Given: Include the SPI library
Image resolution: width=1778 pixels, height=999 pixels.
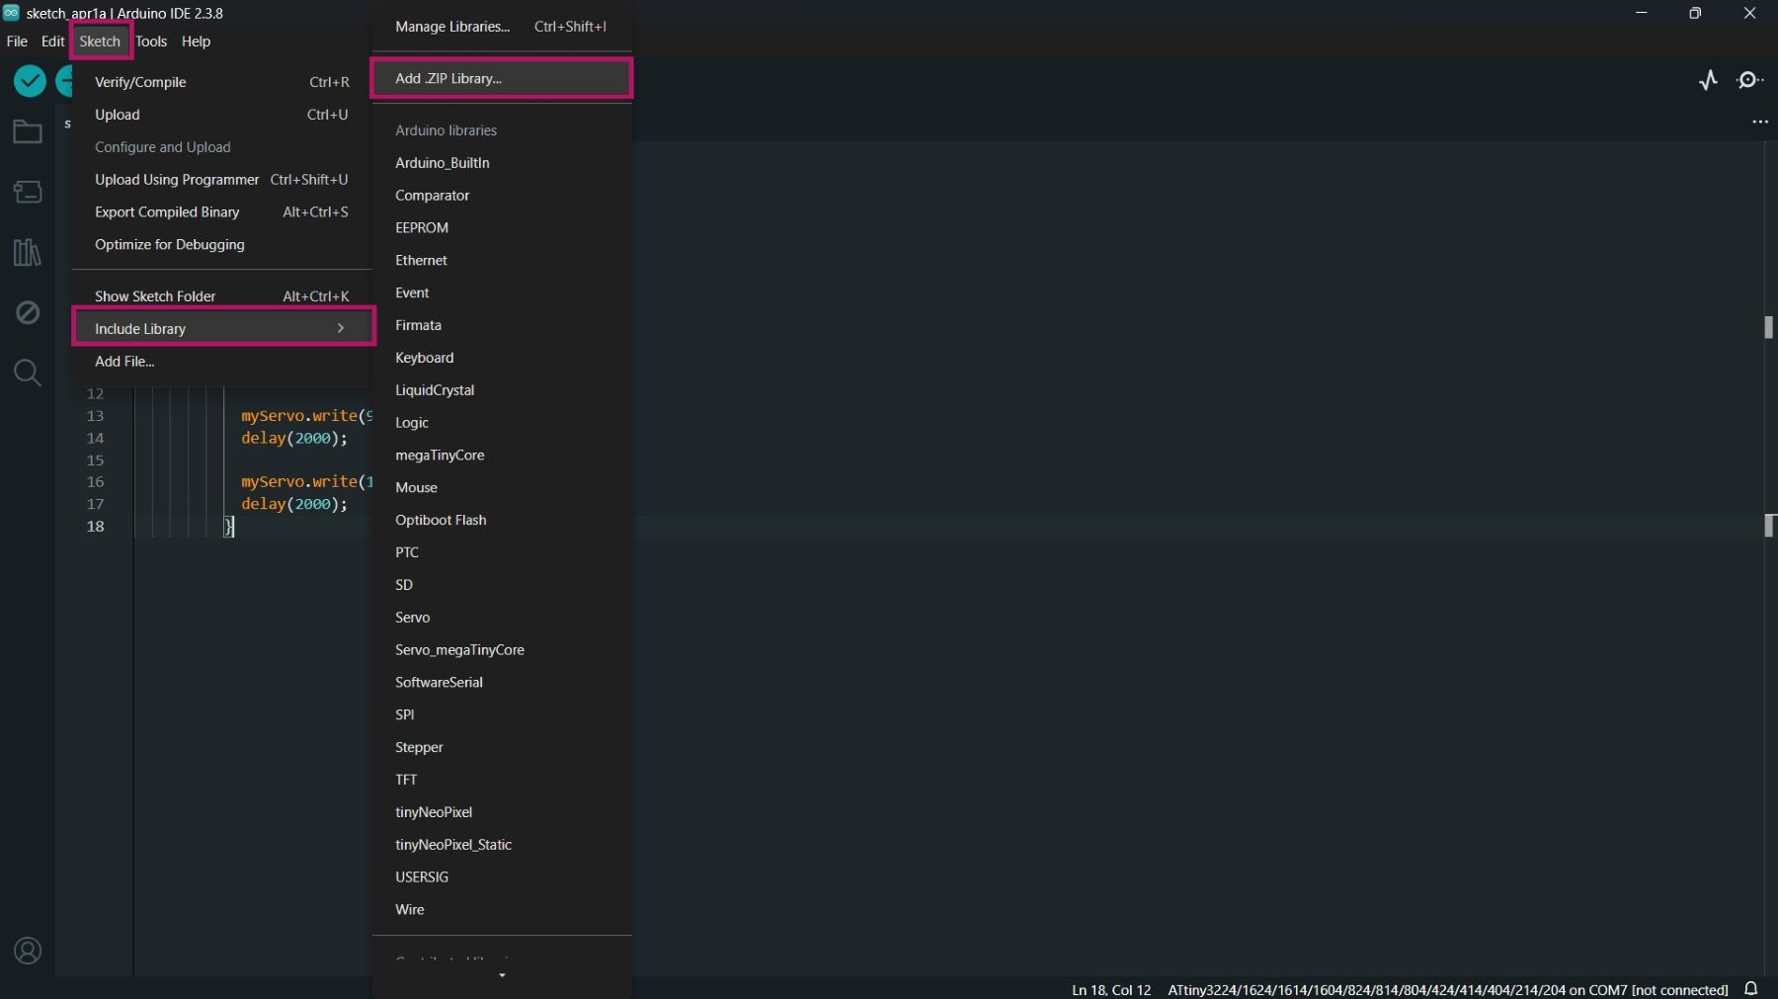Looking at the screenshot, I should tap(502, 714).
